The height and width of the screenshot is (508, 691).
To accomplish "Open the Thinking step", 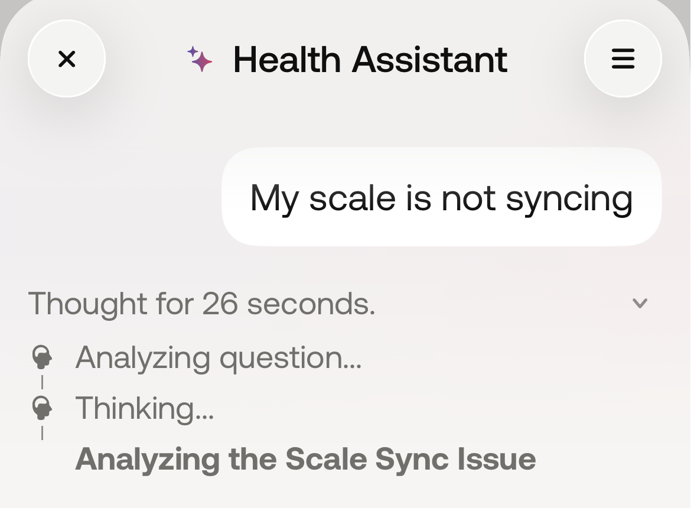I will (x=145, y=408).
